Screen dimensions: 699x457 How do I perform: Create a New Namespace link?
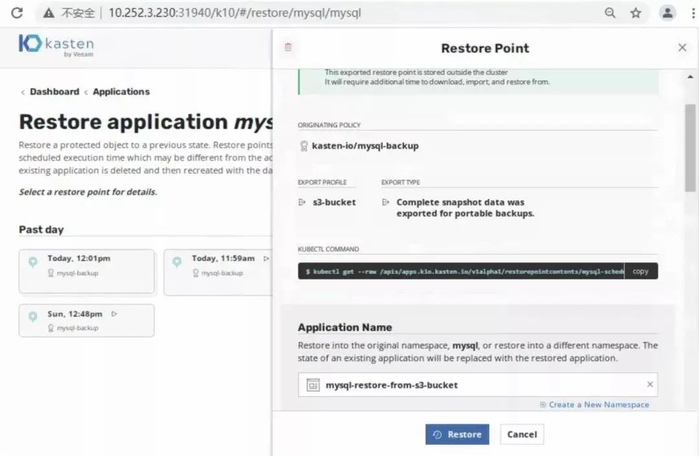594,405
